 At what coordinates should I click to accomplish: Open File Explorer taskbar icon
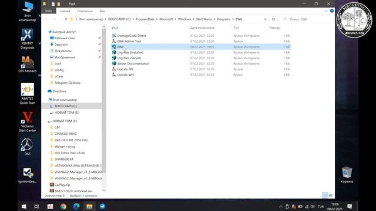pyautogui.click(x=89, y=206)
